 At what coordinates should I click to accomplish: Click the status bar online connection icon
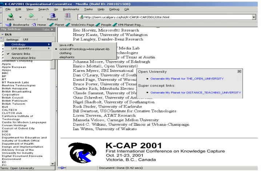pos(62,168)
